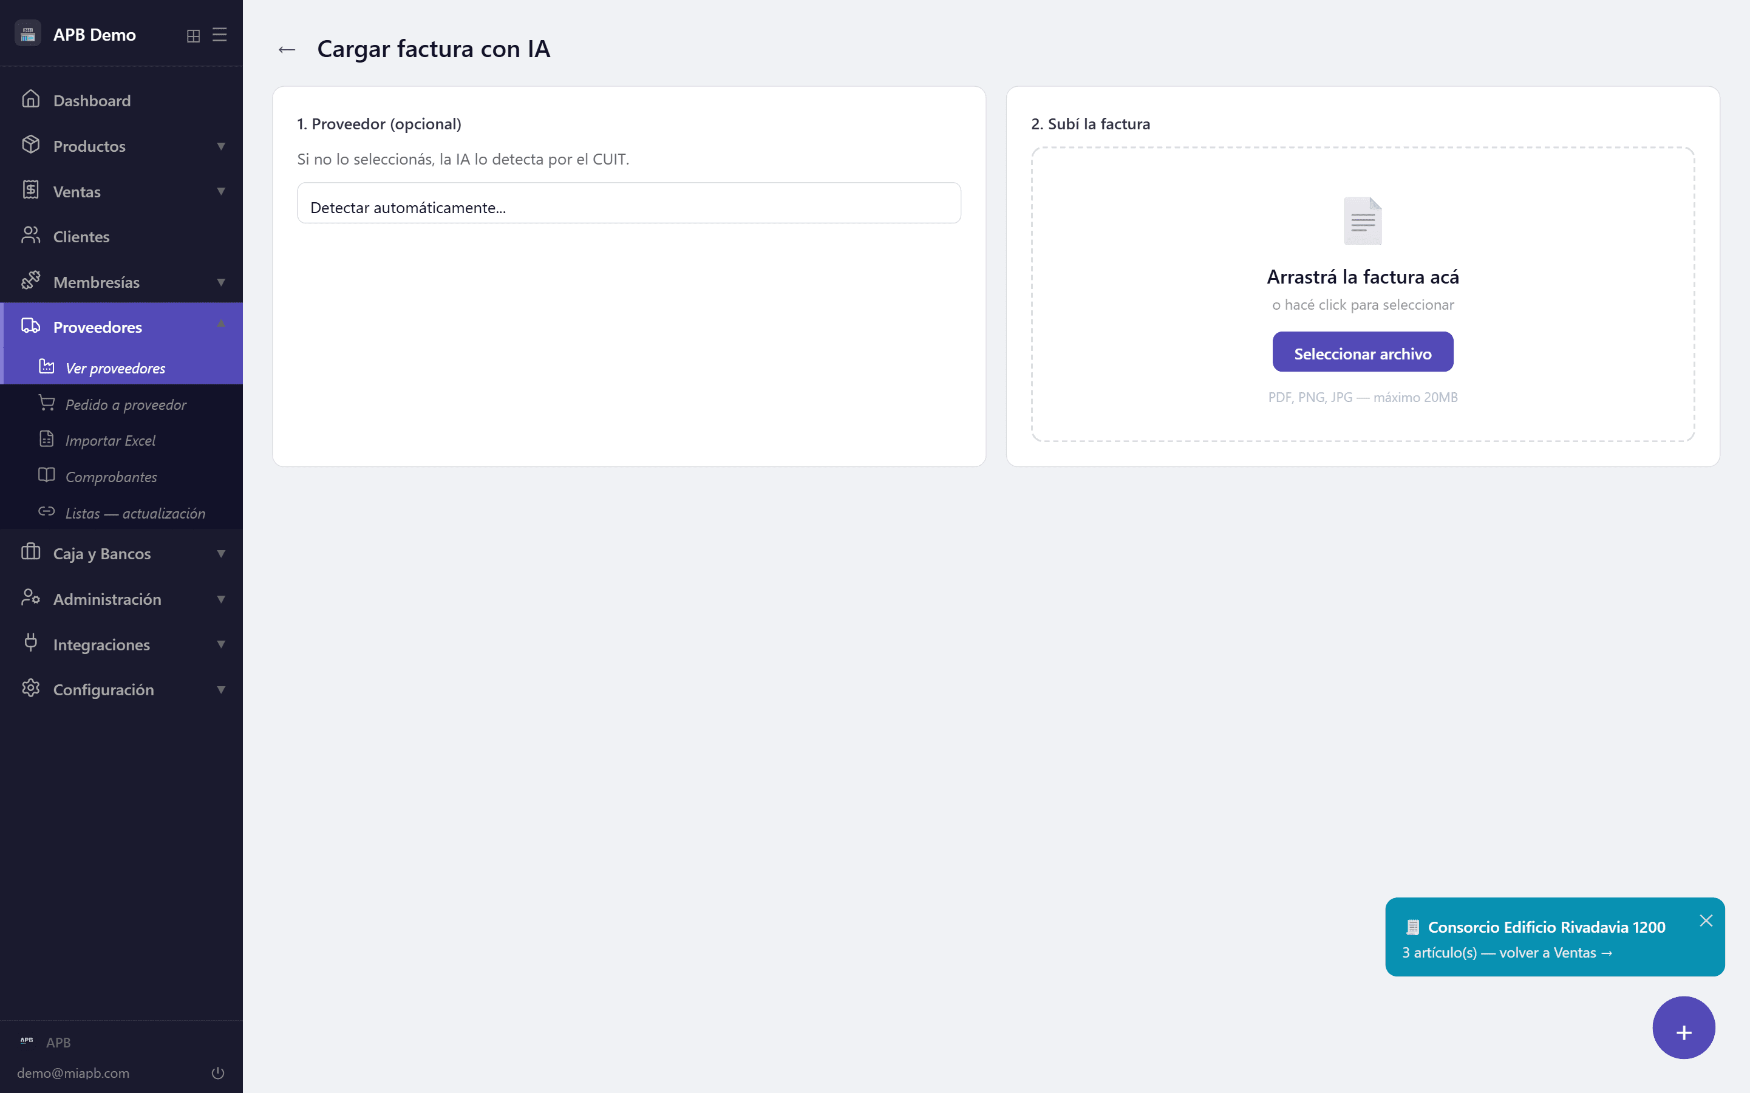Expand the Membresías menu arrow
The width and height of the screenshot is (1750, 1093).
pos(221,282)
